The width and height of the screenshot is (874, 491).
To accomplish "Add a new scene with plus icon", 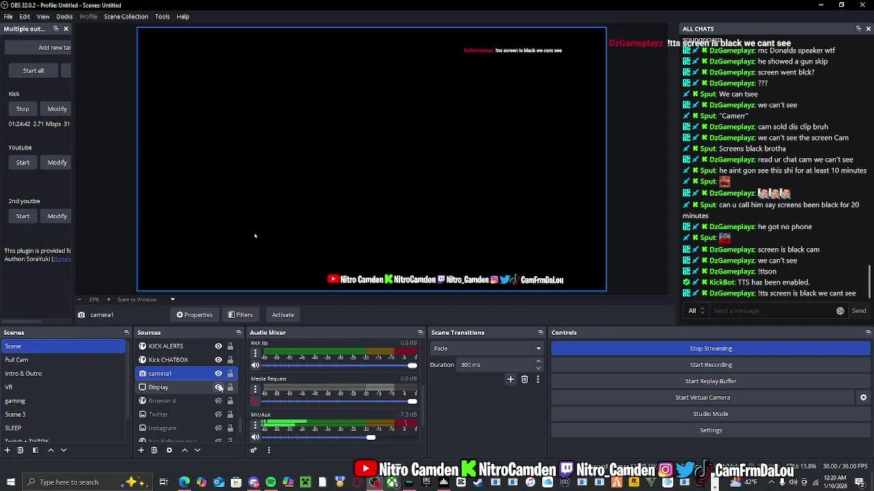I will [x=8, y=450].
